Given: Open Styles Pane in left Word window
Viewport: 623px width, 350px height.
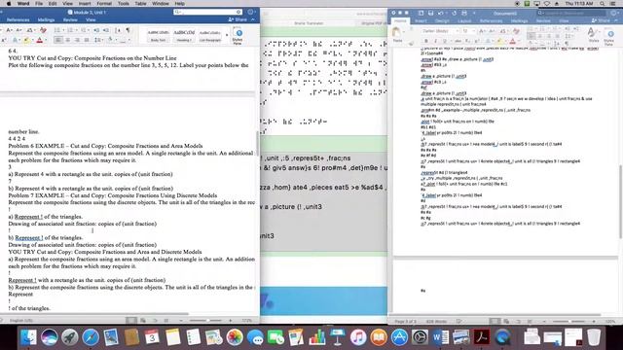Looking at the screenshot, I should pyautogui.click(x=238, y=35).
